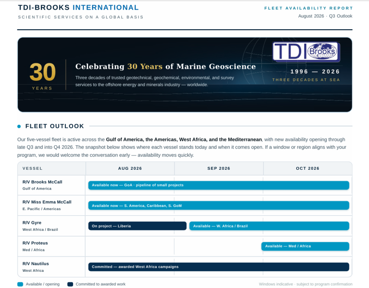This screenshot has height=288, width=369.
Task: Click the R/V Proteus vessel name
Action: [x=35, y=243]
